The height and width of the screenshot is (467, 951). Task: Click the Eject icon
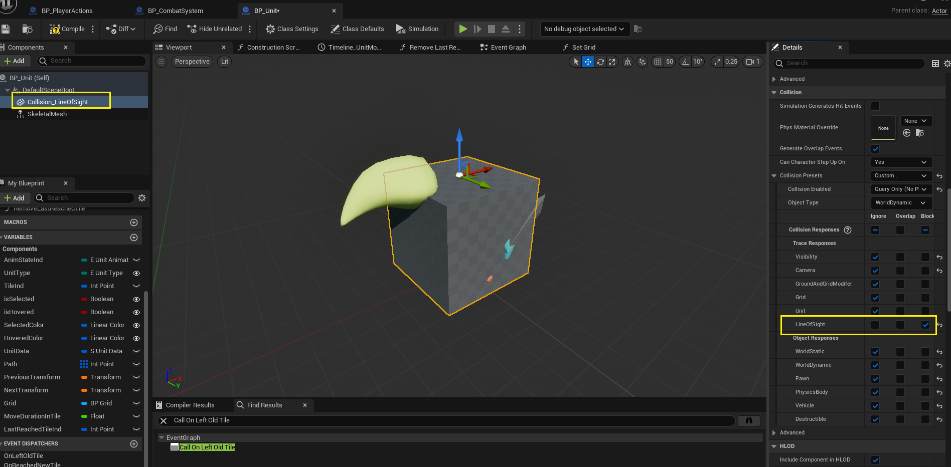click(506, 29)
